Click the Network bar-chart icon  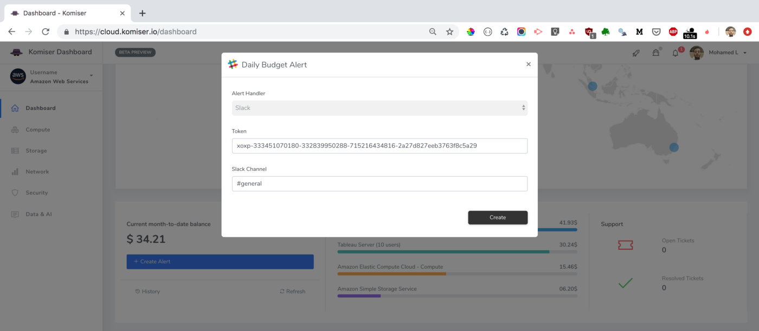pos(15,171)
